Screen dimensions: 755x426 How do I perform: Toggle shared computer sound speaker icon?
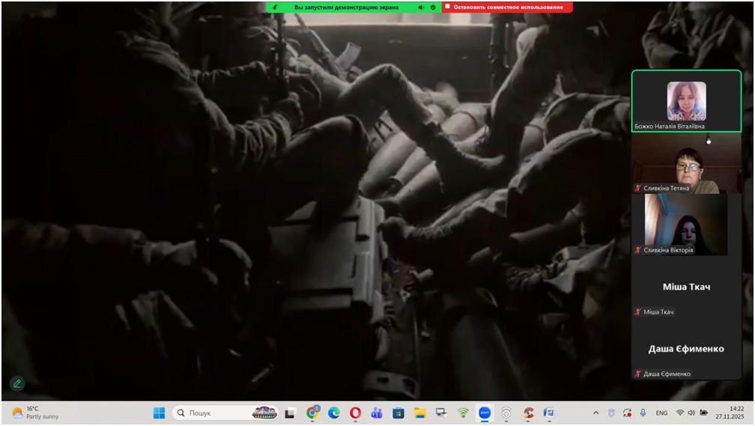(x=421, y=7)
